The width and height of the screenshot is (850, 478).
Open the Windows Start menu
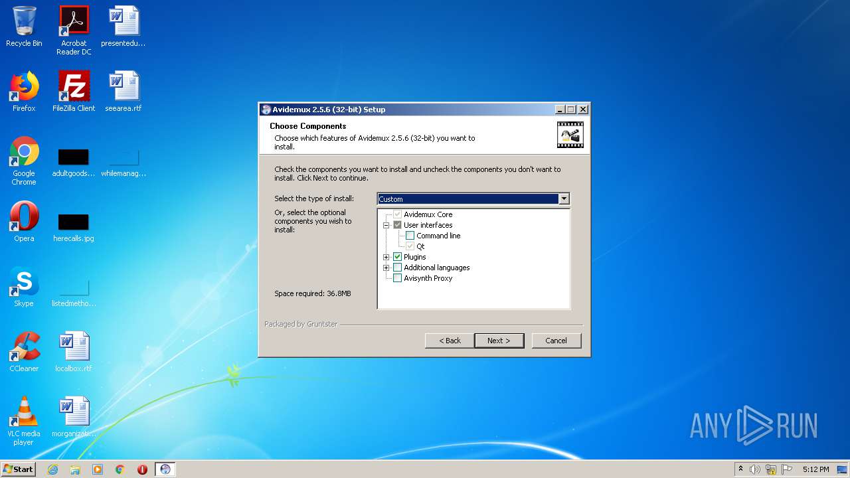point(18,469)
